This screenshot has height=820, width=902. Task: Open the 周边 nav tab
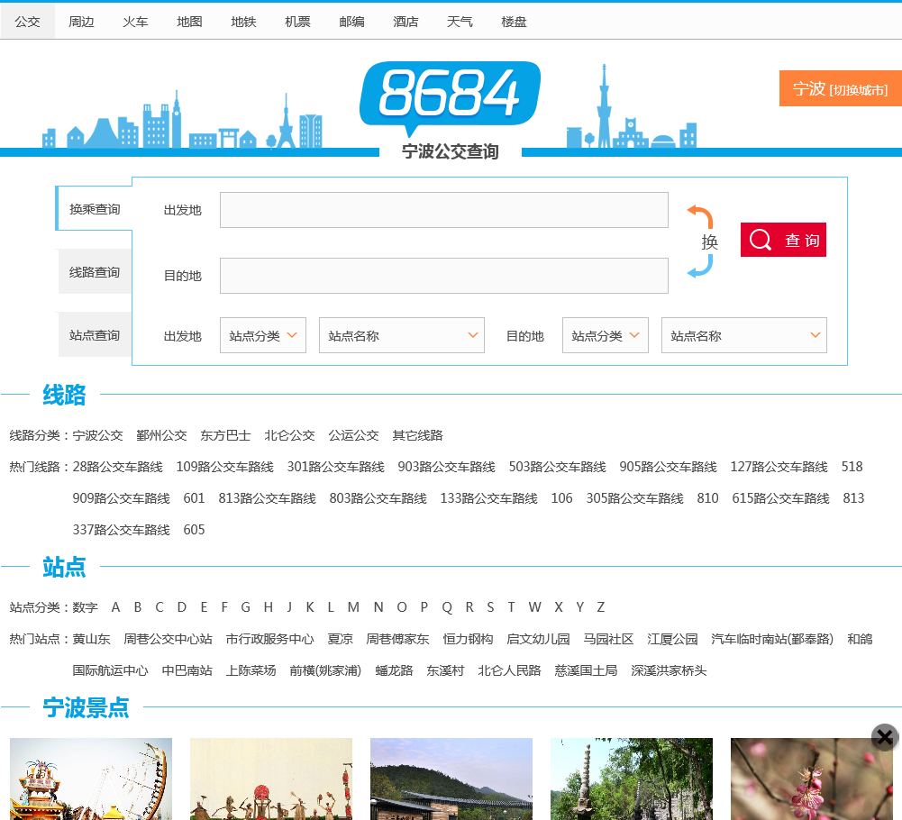pos(81,22)
